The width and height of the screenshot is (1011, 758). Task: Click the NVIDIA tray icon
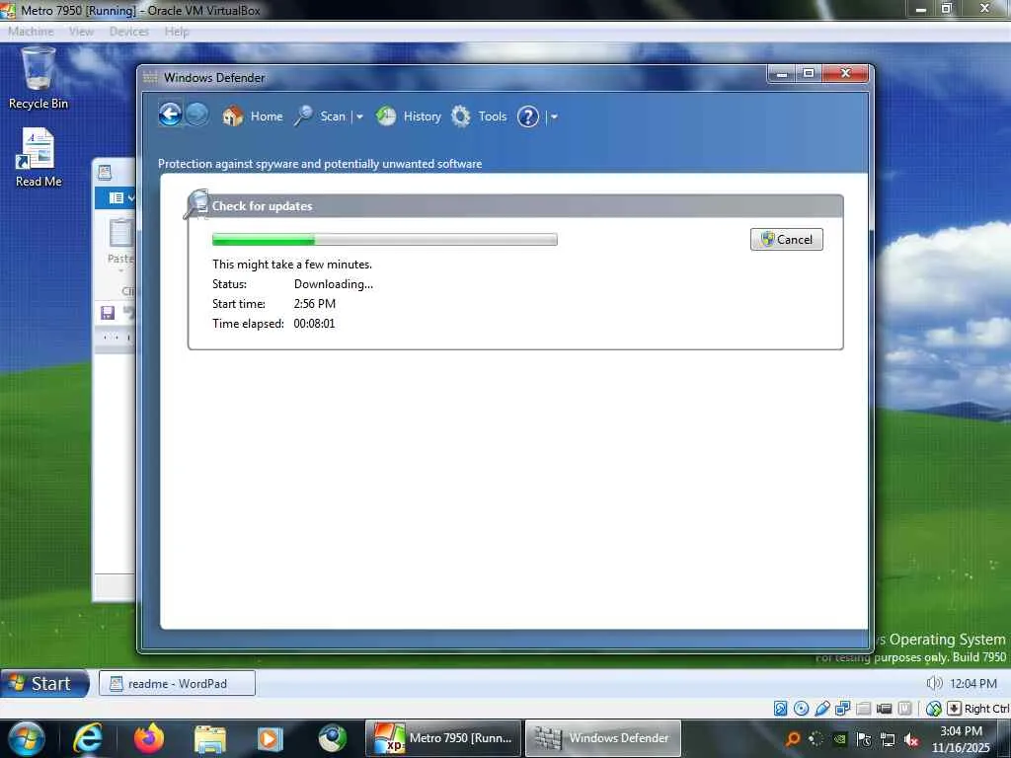coord(839,739)
